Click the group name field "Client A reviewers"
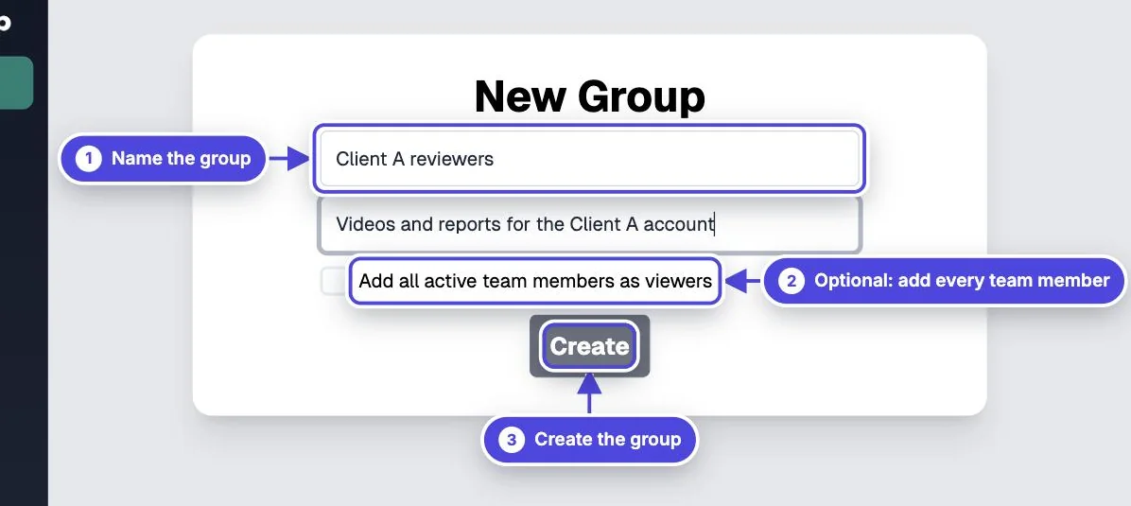1131x506 pixels. click(x=589, y=159)
